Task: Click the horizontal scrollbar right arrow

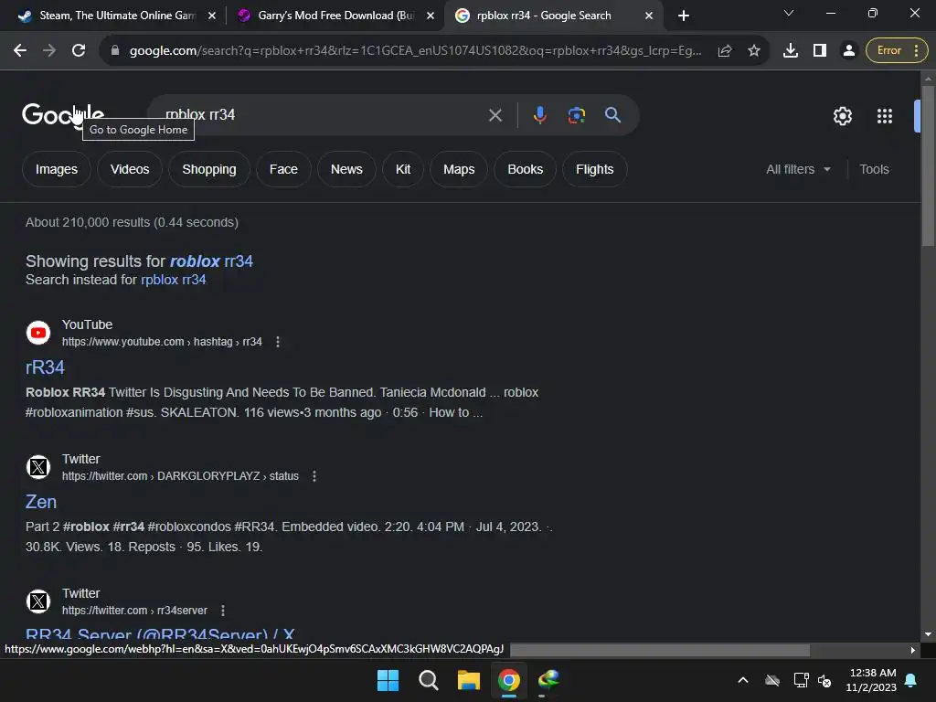Action: click(913, 650)
